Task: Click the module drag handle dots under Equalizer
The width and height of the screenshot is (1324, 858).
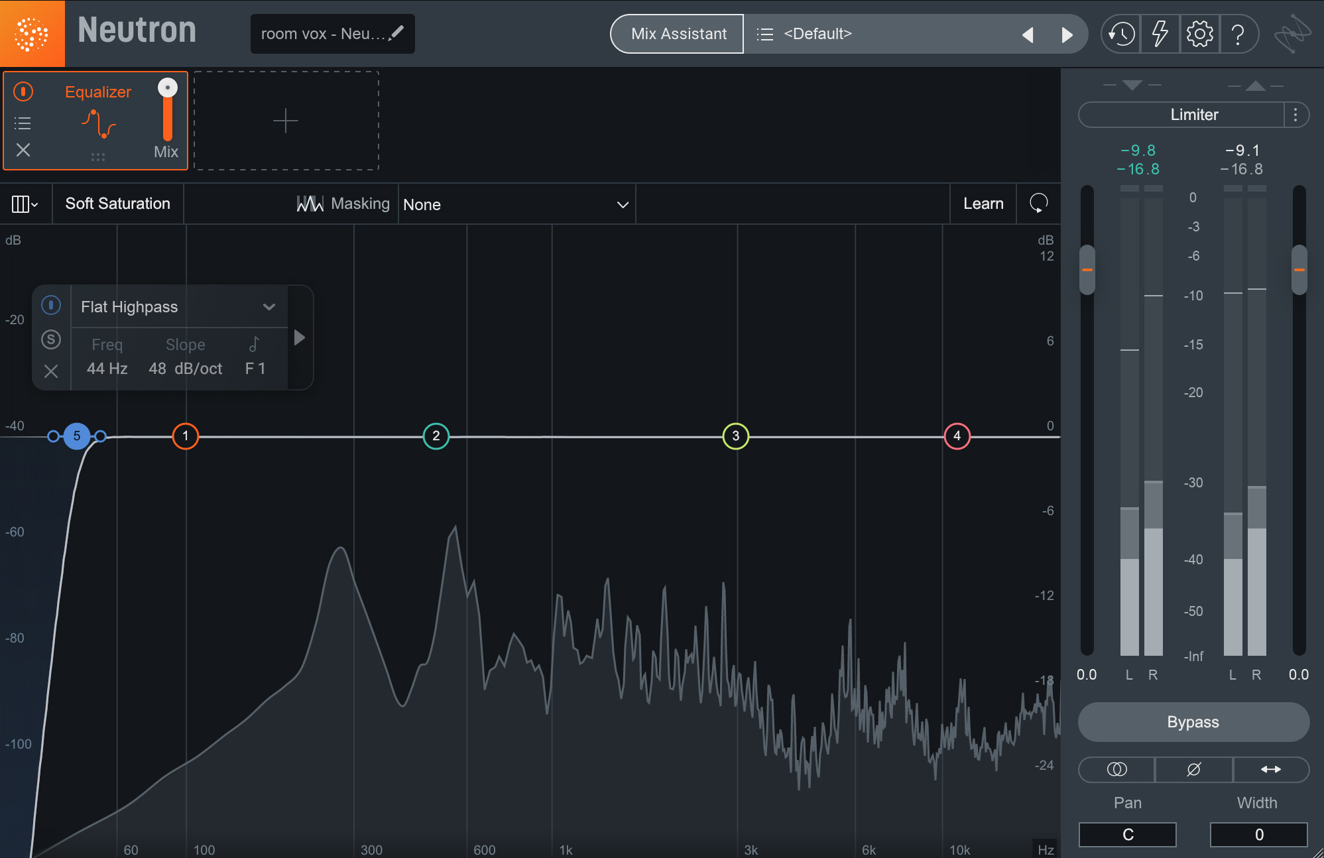Action: coord(98,157)
